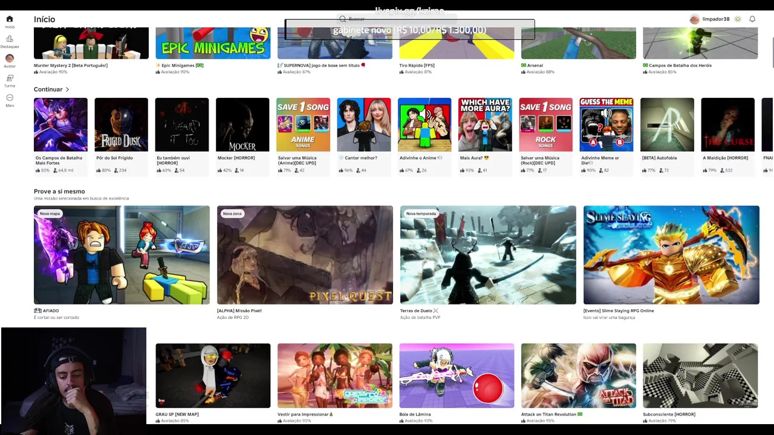Viewport: 774px width, 435px height.
Task: Open the GRAU SP [NEW MAP] thumbnail
Action: (213, 376)
